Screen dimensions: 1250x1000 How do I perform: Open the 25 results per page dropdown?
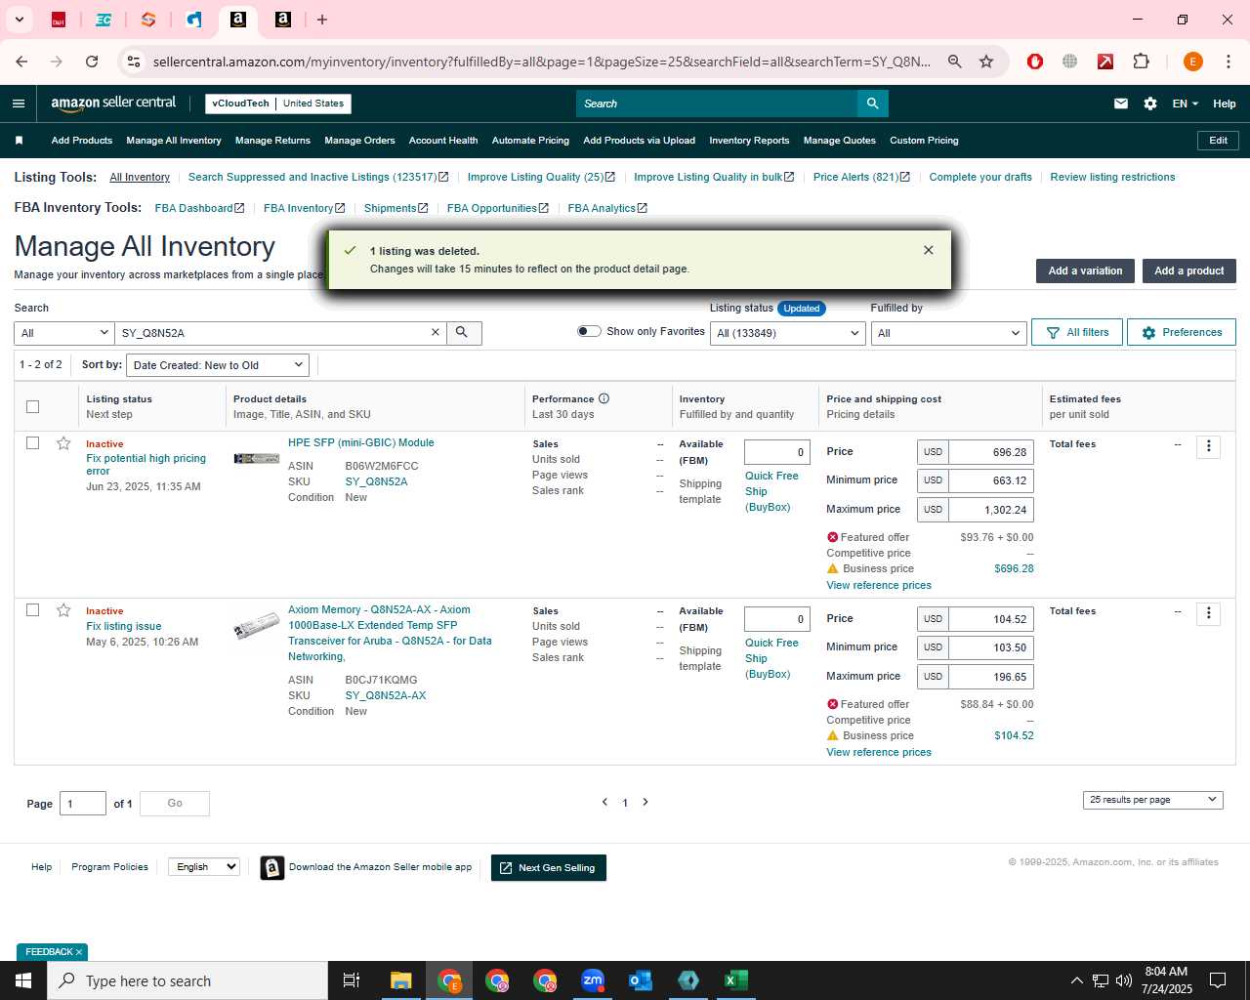click(1153, 800)
